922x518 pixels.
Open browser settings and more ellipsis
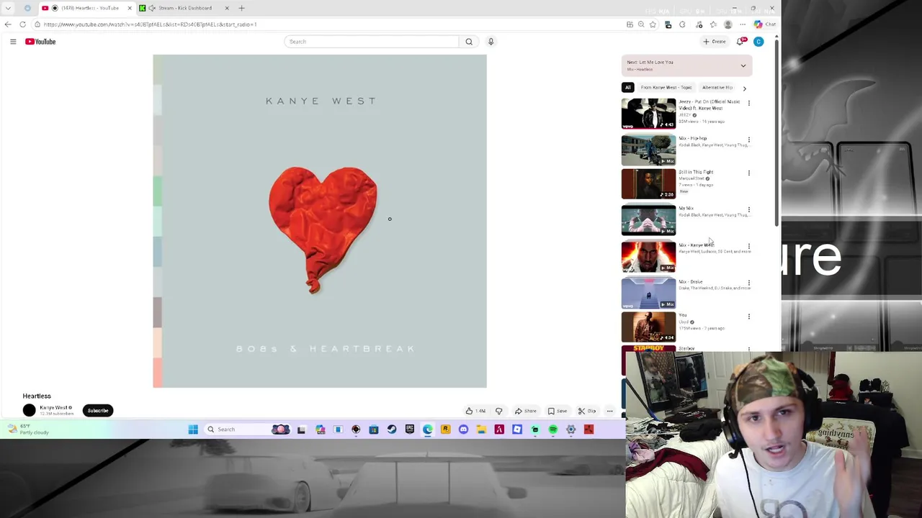click(x=743, y=24)
